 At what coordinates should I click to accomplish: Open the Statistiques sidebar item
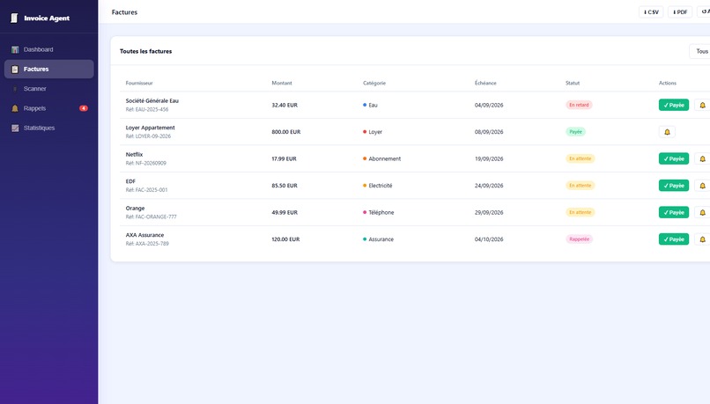coord(49,128)
